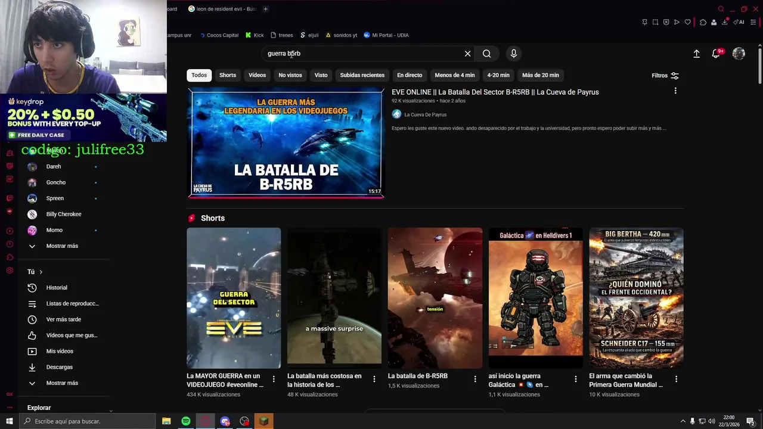Open the Cocos Capital bookmark

tap(219, 35)
